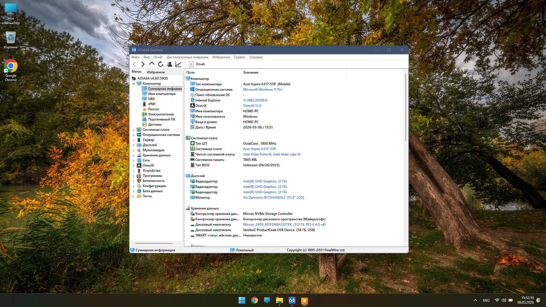Open the Microsoft Windows 11 Pro link
546x307 pixels.
(x=262, y=90)
